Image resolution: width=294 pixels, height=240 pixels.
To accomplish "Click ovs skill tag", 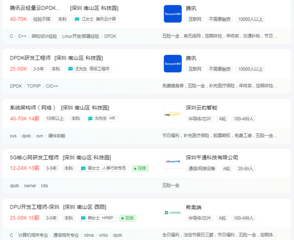I will pyautogui.click(x=13, y=136).
